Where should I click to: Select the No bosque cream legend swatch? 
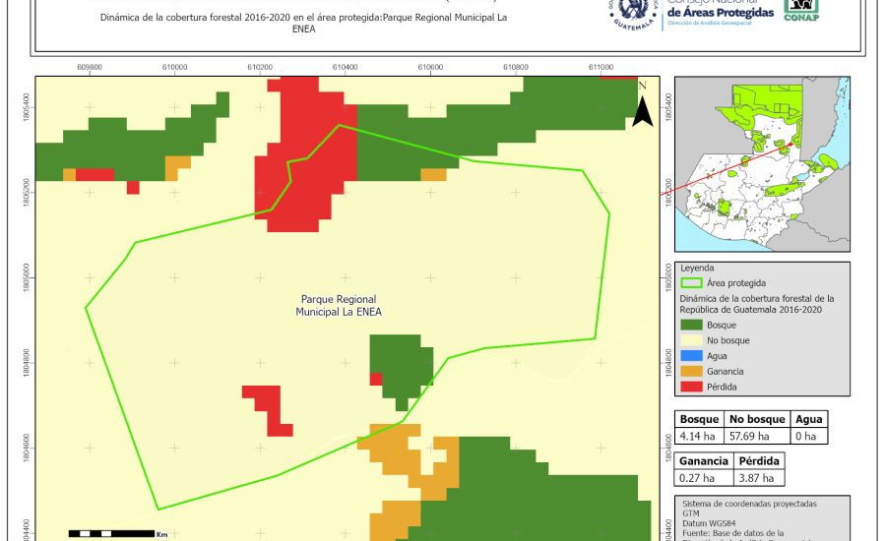690,340
